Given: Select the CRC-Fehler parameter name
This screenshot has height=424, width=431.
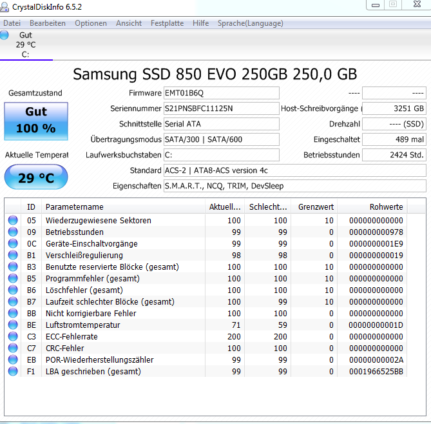Looking at the screenshot, I should coord(64,348).
